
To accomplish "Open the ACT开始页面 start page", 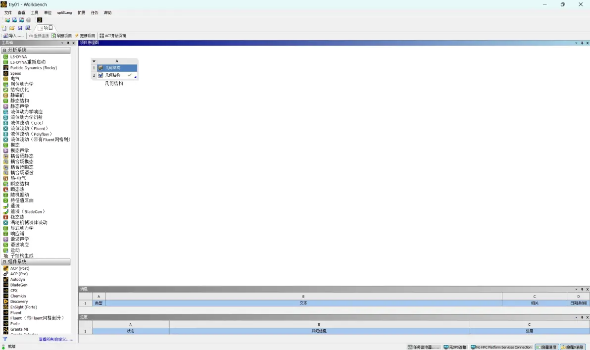I will pos(113,36).
